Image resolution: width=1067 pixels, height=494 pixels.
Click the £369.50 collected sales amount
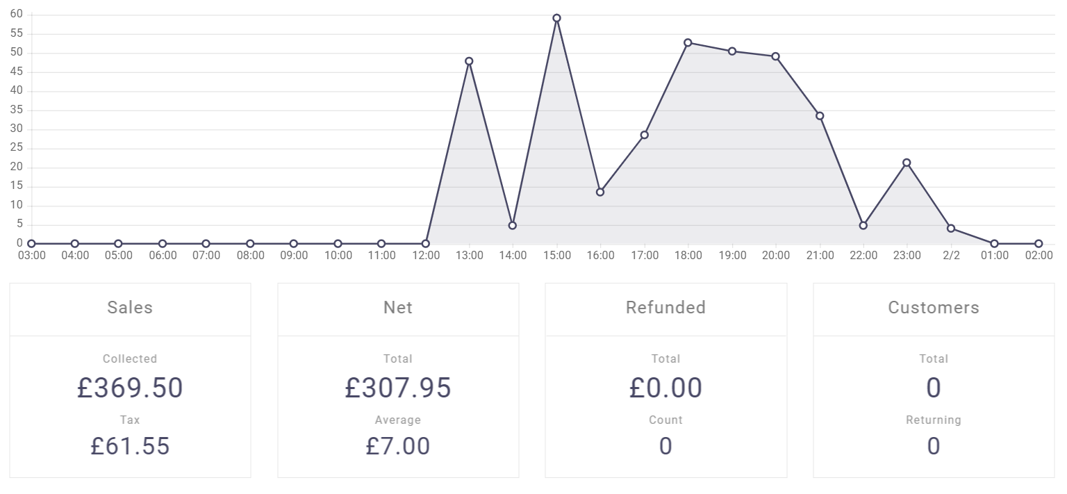pyautogui.click(x=130, y=388)
